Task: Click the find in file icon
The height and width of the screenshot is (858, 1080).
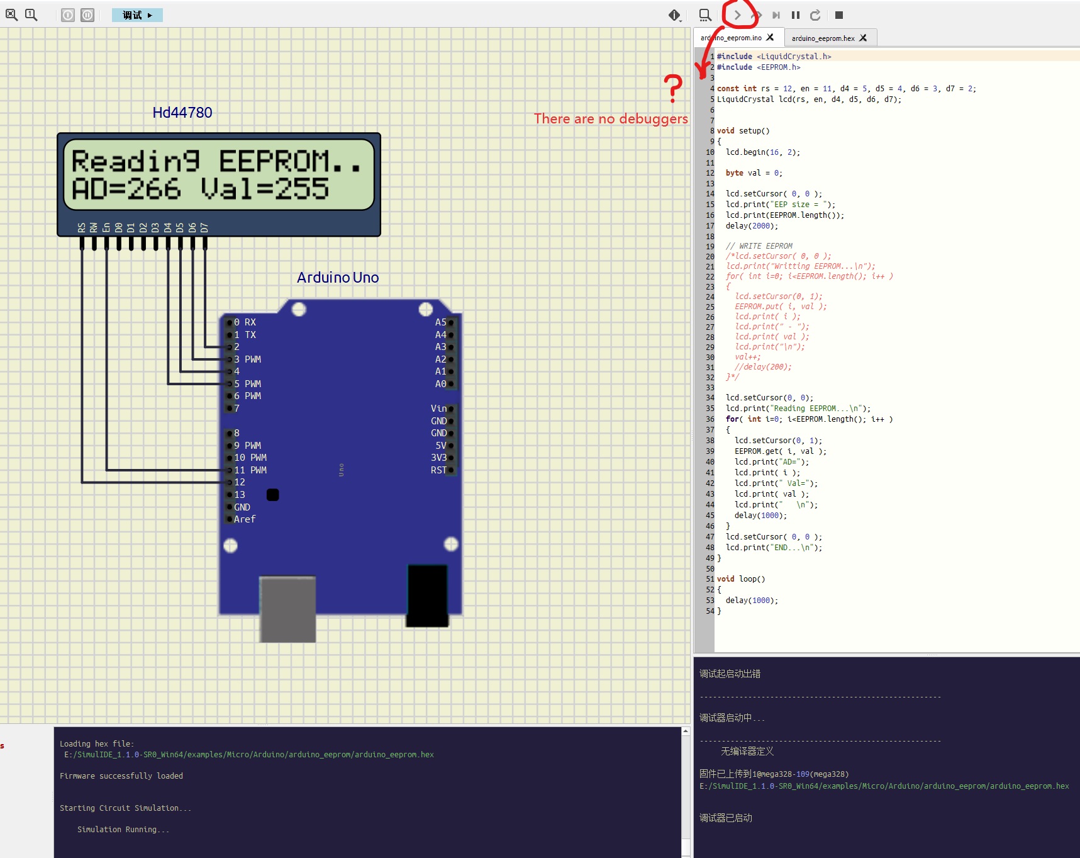Action: [705, 15]
